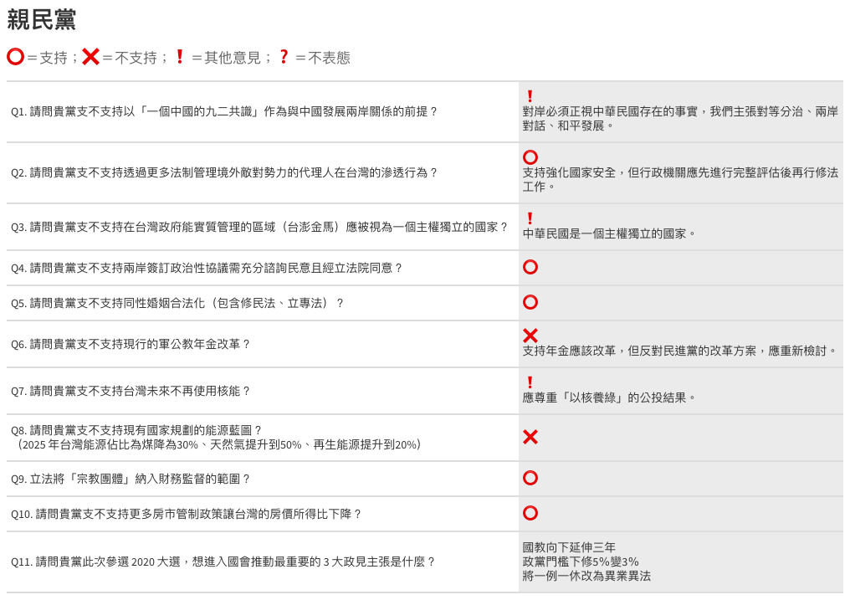The height and width of the screenshot is (600, 850).
Task: Click the answer text '對岸必須正視中華民國存在的事實'
Action: coord(610,111)
